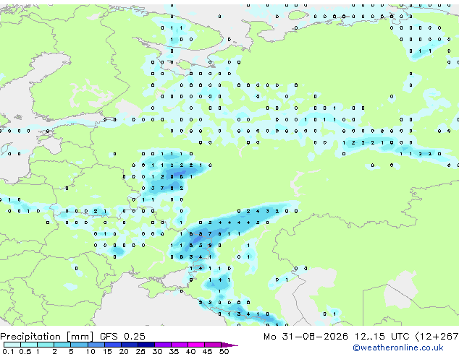Click the '15' legend scale label
Viewport: 459px width, 354px height.
pyautogui.click(x=107, y=351)
